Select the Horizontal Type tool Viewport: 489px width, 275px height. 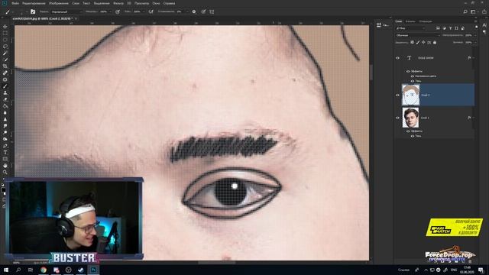5,152
